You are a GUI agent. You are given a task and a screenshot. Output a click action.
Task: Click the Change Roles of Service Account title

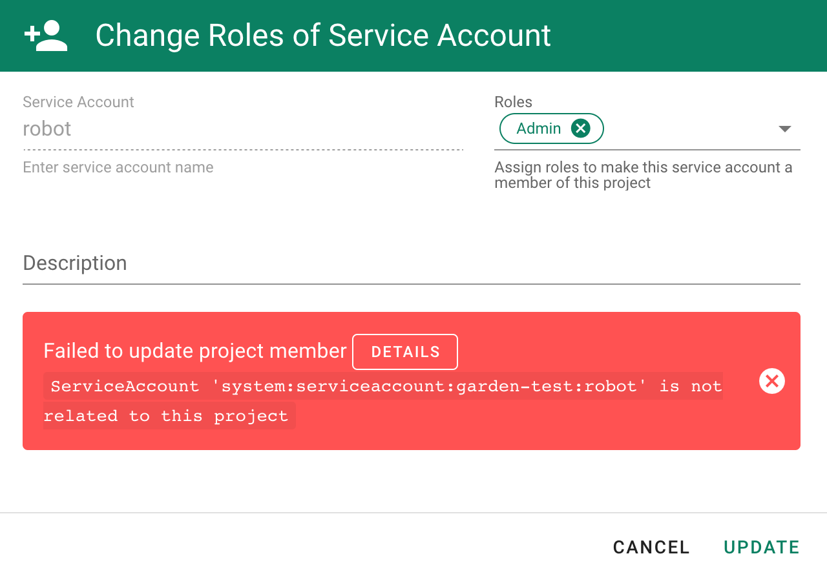[x=323, y=36]
